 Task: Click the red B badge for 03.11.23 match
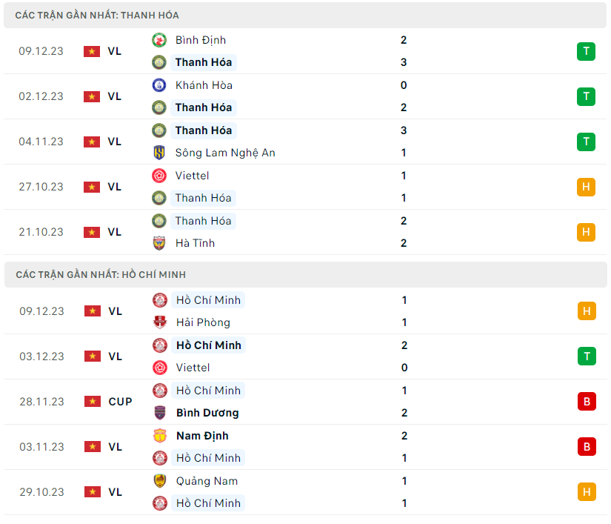pos(586,447)
